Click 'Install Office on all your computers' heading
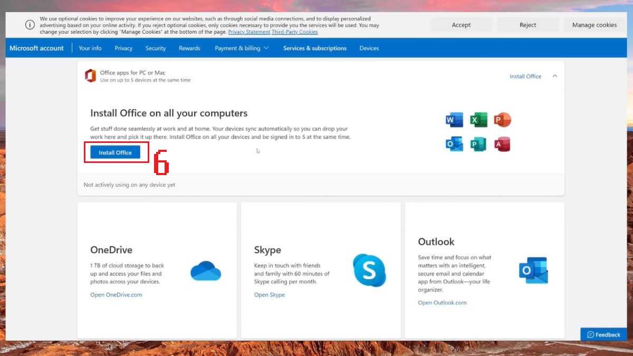 (x=169, y=113)
